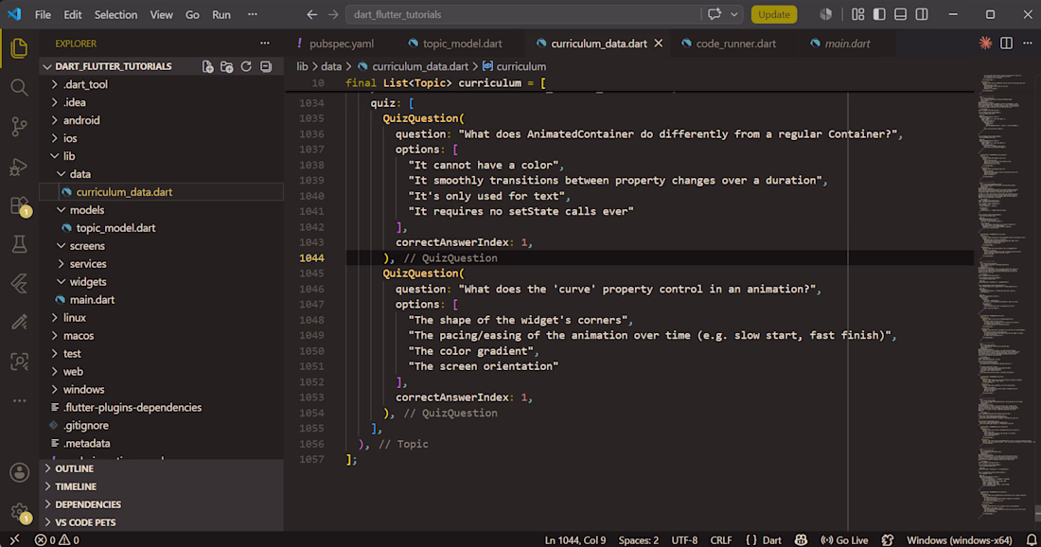
Task: Toggle secondary side bar visibility
Action: tap(922, 14)
